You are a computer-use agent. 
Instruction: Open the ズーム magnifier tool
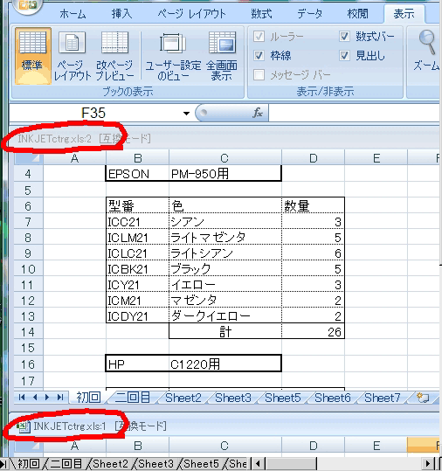426,51
